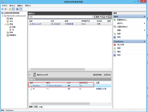148x112 pixels.
Task: Click the MyClusterFS server icon in details pane
Action: [35, 75]
